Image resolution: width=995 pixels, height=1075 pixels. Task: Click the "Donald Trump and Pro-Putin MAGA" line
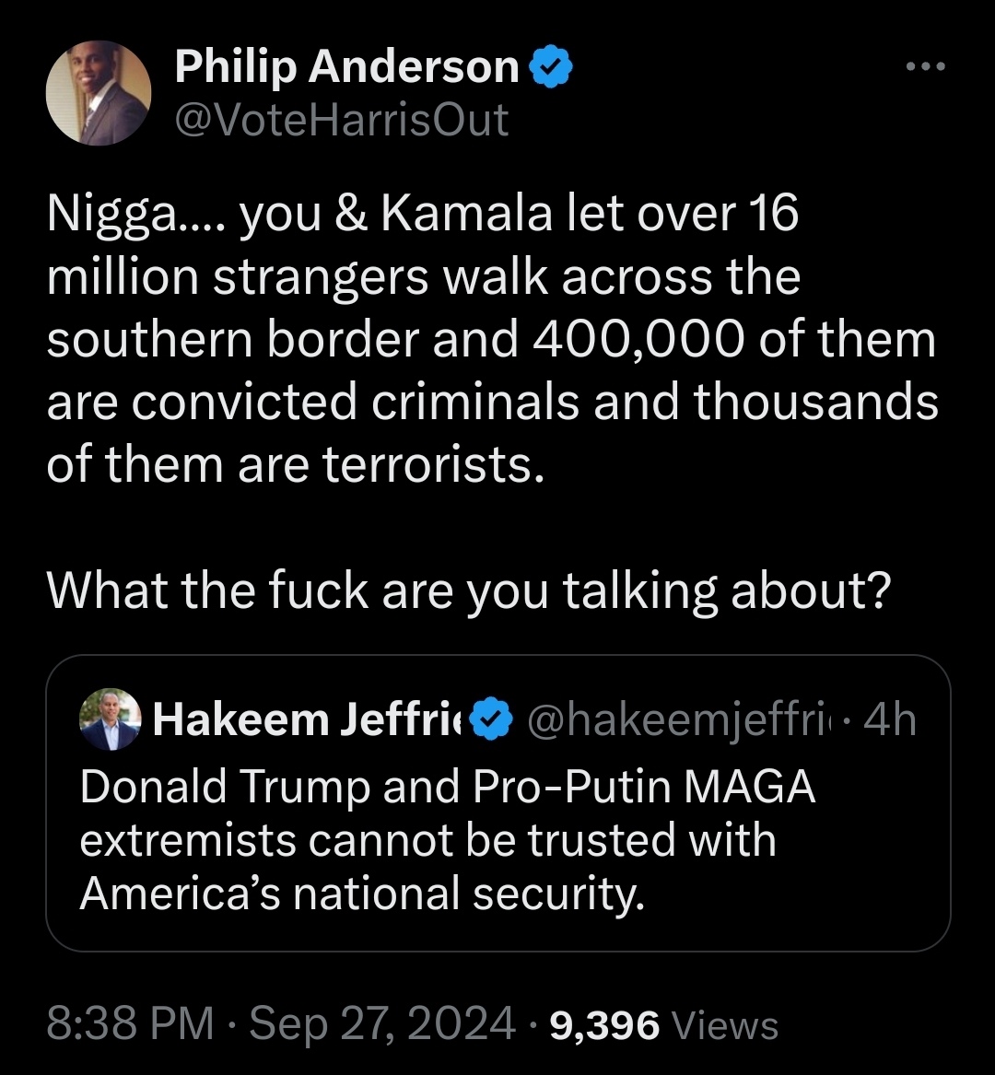448,786
